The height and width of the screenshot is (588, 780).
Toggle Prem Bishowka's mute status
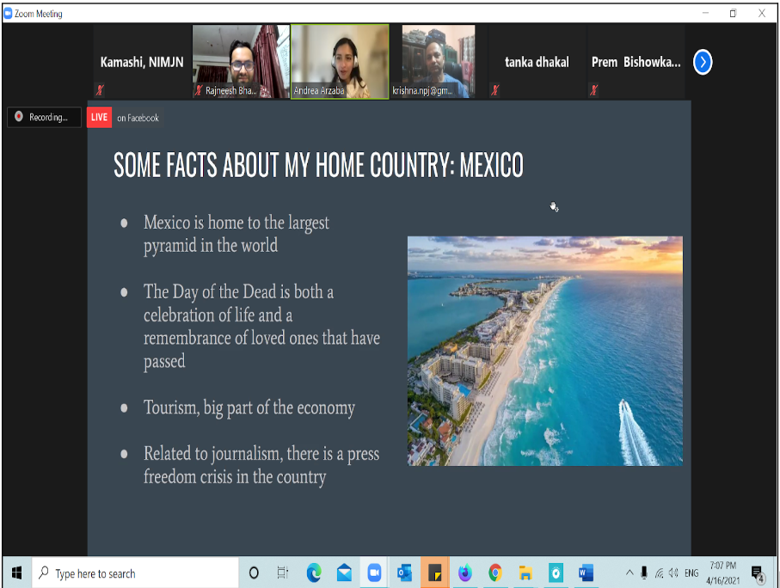coord(593,89)
